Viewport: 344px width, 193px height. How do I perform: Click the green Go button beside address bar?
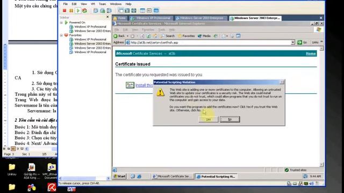click(x=302, y=42)
